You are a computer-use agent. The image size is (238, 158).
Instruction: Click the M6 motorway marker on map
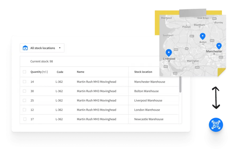(x=187, y=48)
